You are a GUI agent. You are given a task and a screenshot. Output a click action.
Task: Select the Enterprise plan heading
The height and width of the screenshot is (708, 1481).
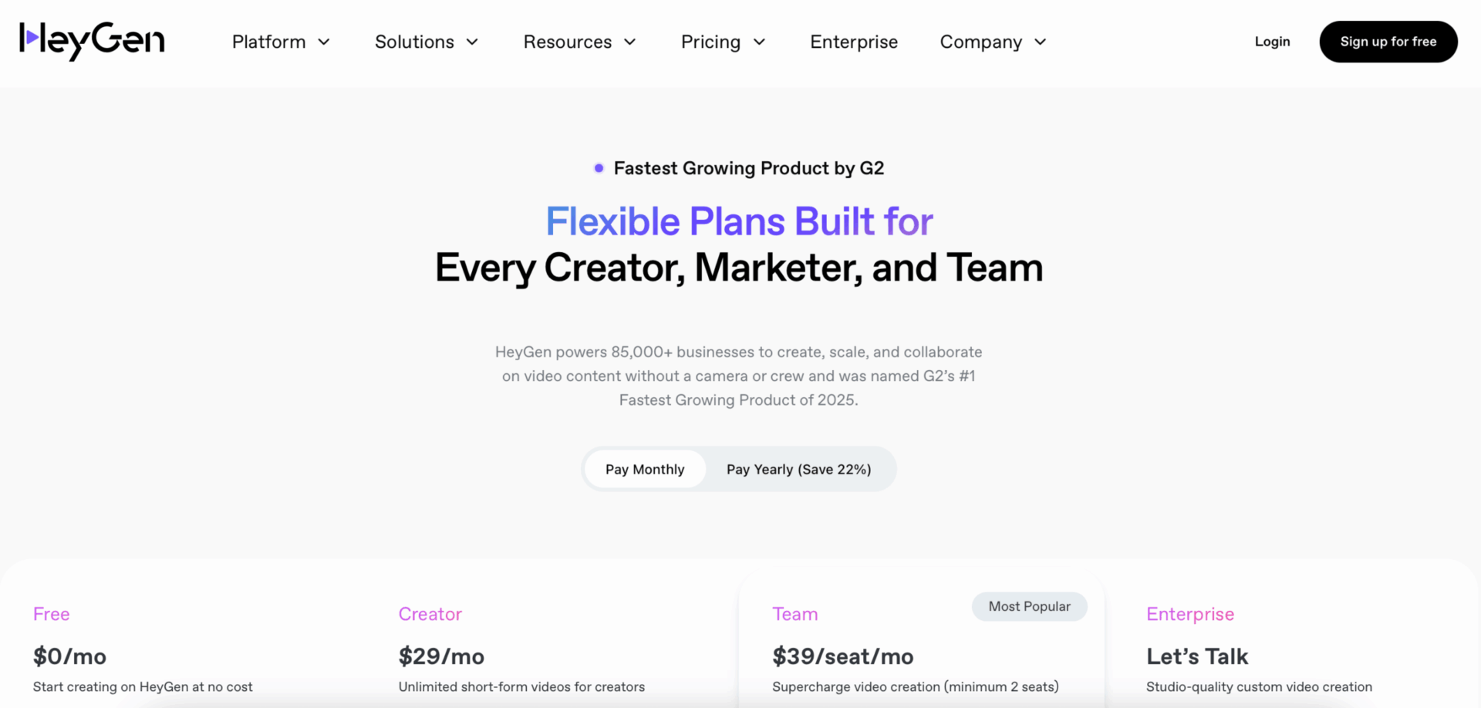coord(1190,615)
